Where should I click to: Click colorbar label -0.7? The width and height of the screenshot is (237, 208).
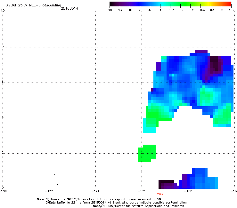coord(170,10)
